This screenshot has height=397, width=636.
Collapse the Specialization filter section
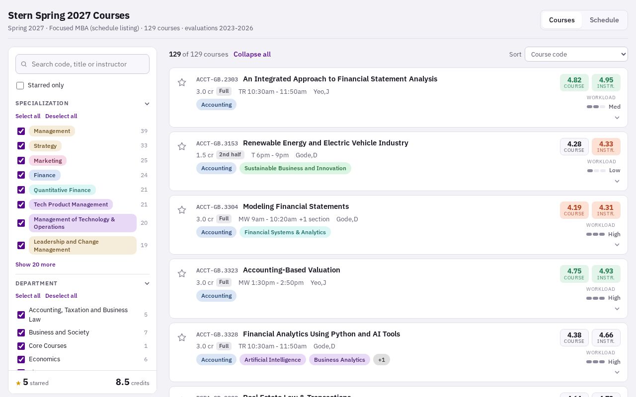(x=147, y=104)
